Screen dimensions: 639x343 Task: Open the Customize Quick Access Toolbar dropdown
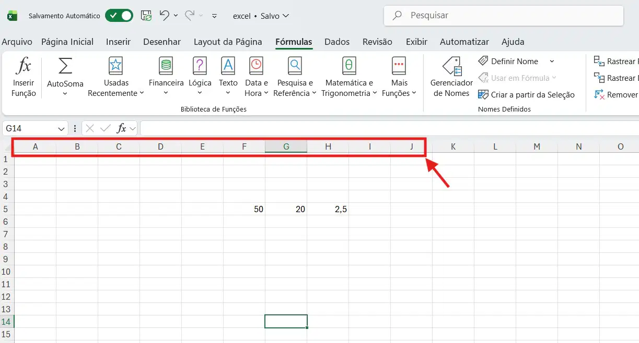(214, 16)
